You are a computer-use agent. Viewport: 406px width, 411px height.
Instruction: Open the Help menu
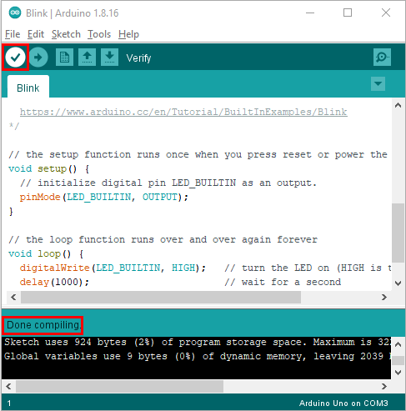pos(128,34)
